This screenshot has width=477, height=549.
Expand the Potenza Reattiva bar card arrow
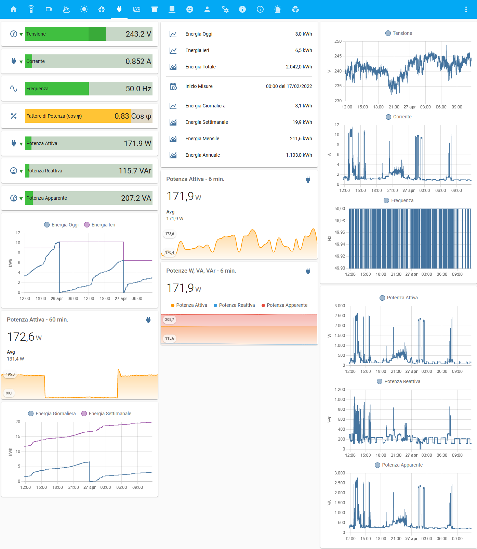click(21, 171)
